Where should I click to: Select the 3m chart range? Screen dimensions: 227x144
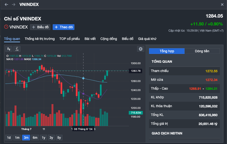click(x=26, y=138)
